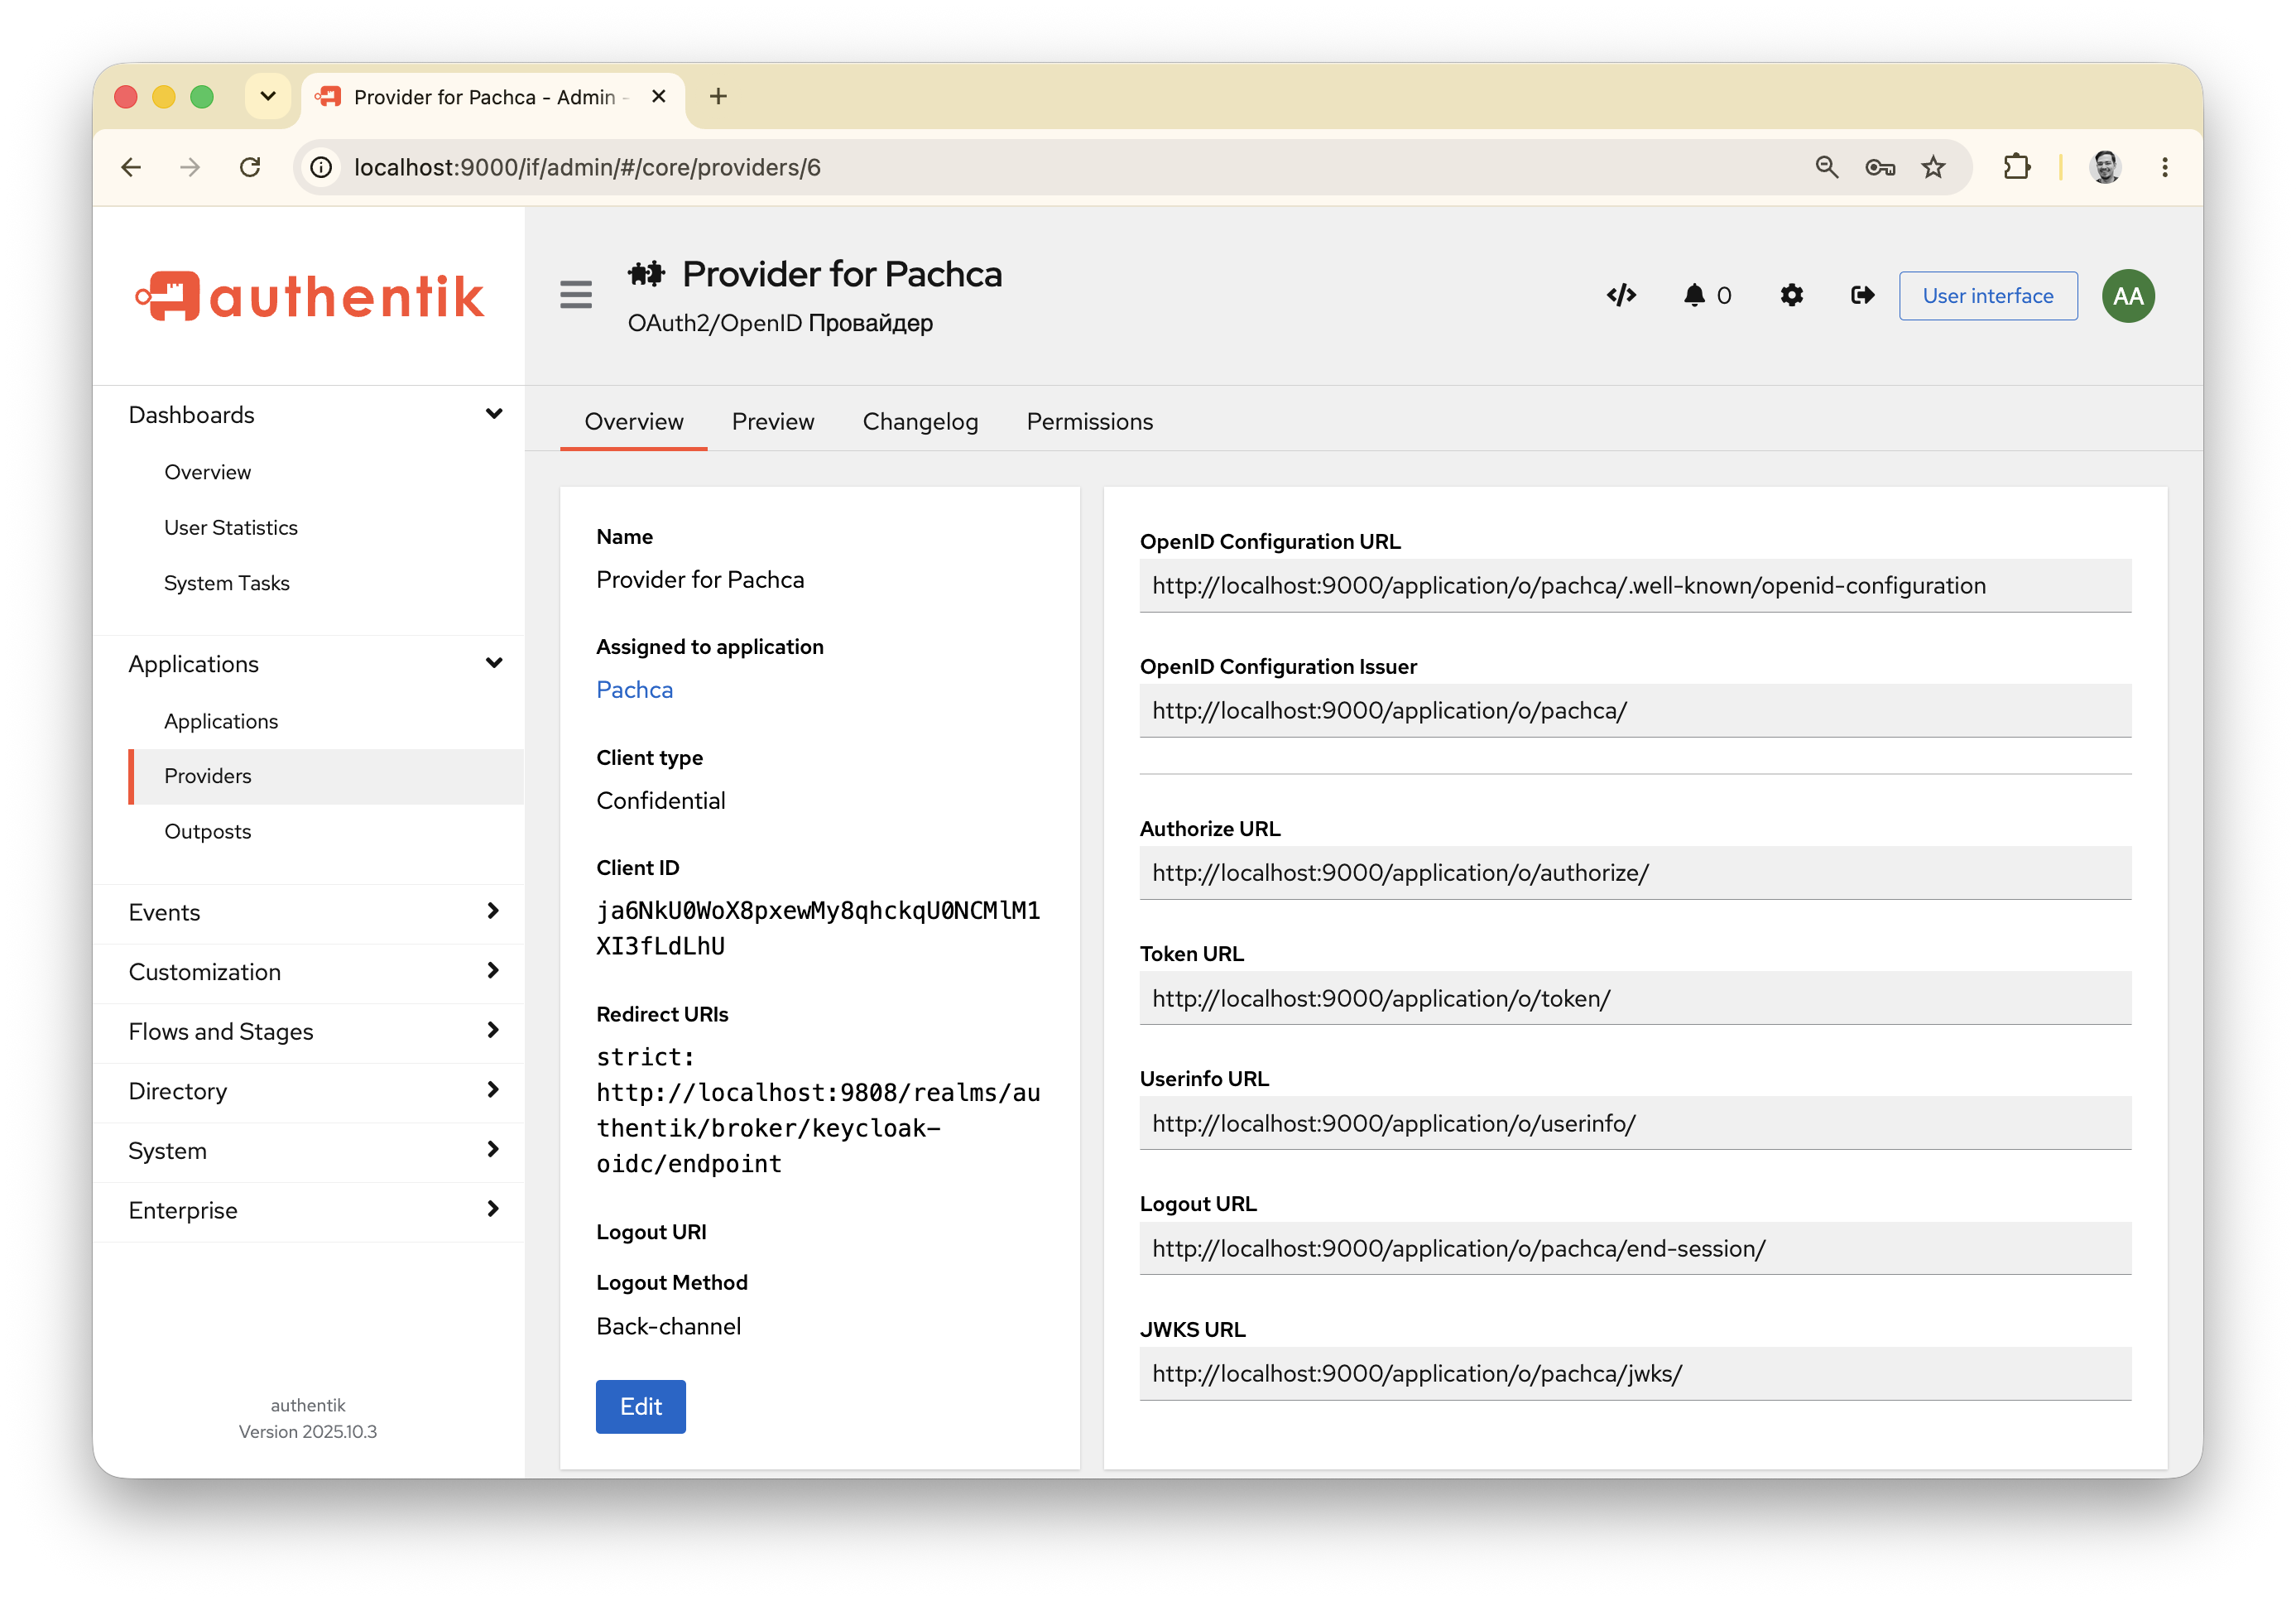The image size is (2296, 1601).
Task: Open the Applications sub-item in the sidebar
Action: coord(221,721)
